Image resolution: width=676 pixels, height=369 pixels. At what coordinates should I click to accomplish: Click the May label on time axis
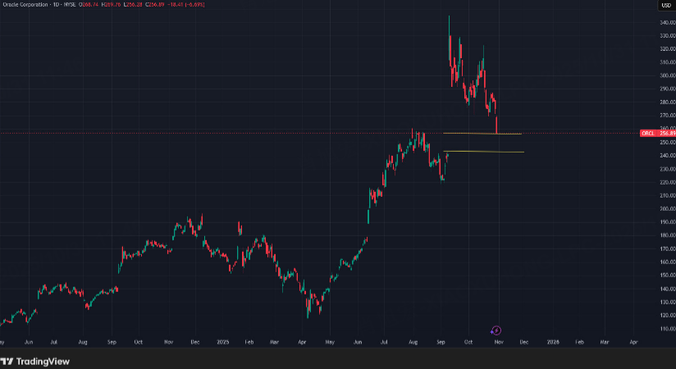pos(329,339)
